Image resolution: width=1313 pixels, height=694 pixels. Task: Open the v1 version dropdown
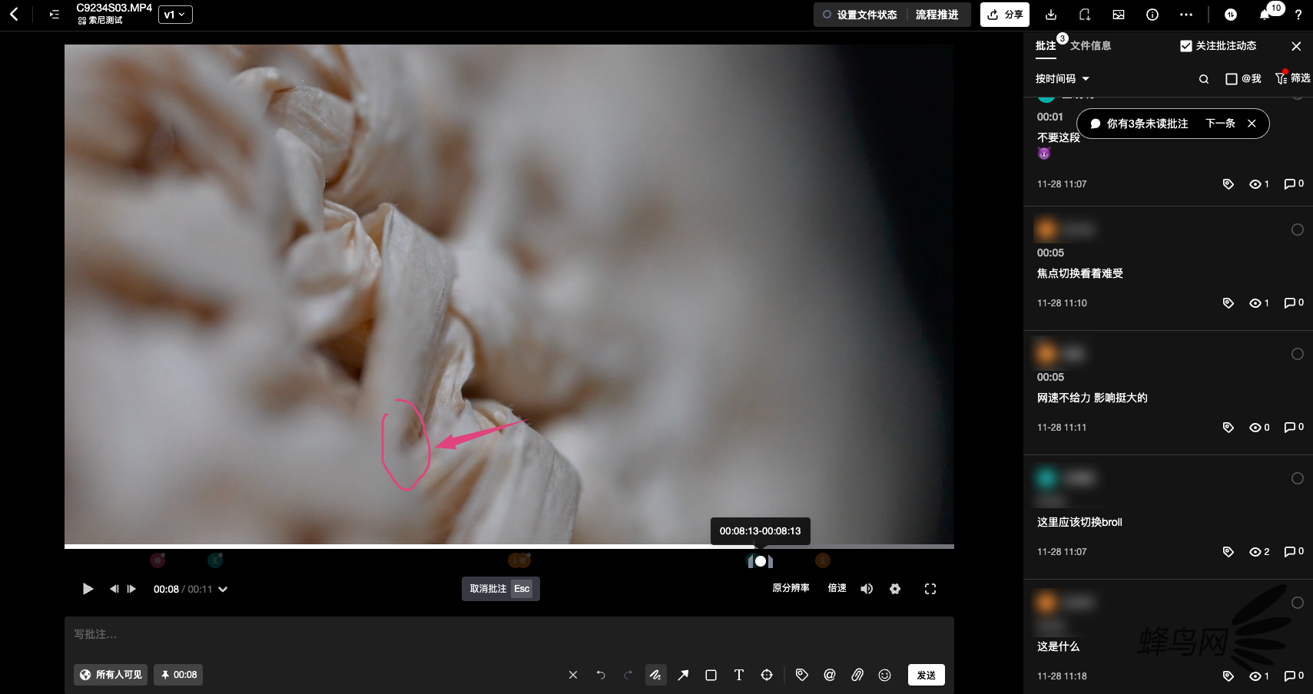click(x=175, y=15)
